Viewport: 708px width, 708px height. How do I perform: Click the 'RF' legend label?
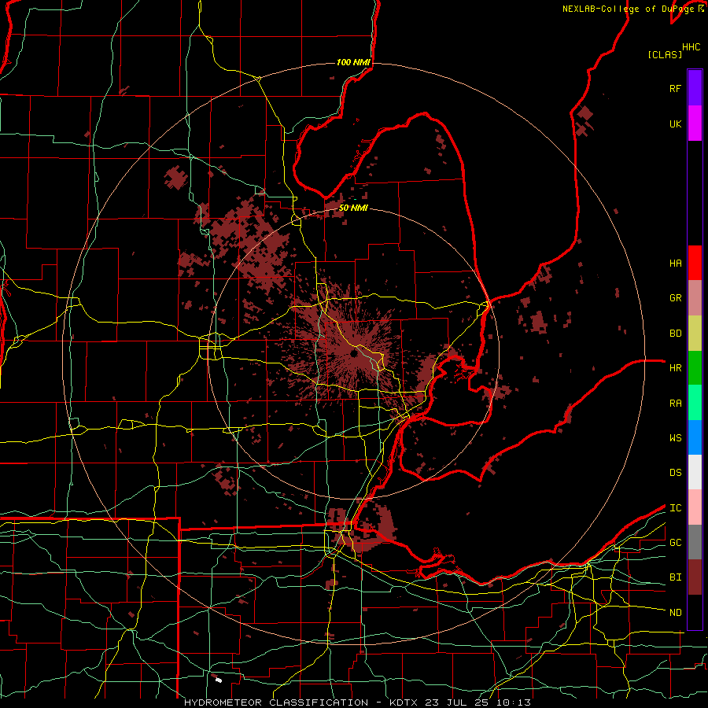tap(675, 88)
